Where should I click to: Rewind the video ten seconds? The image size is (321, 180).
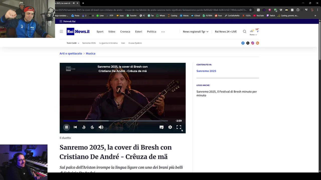click(x=84, y=127)
